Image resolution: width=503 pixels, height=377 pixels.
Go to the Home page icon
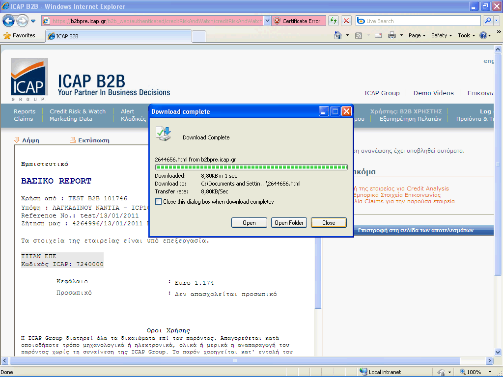(338, 35)
